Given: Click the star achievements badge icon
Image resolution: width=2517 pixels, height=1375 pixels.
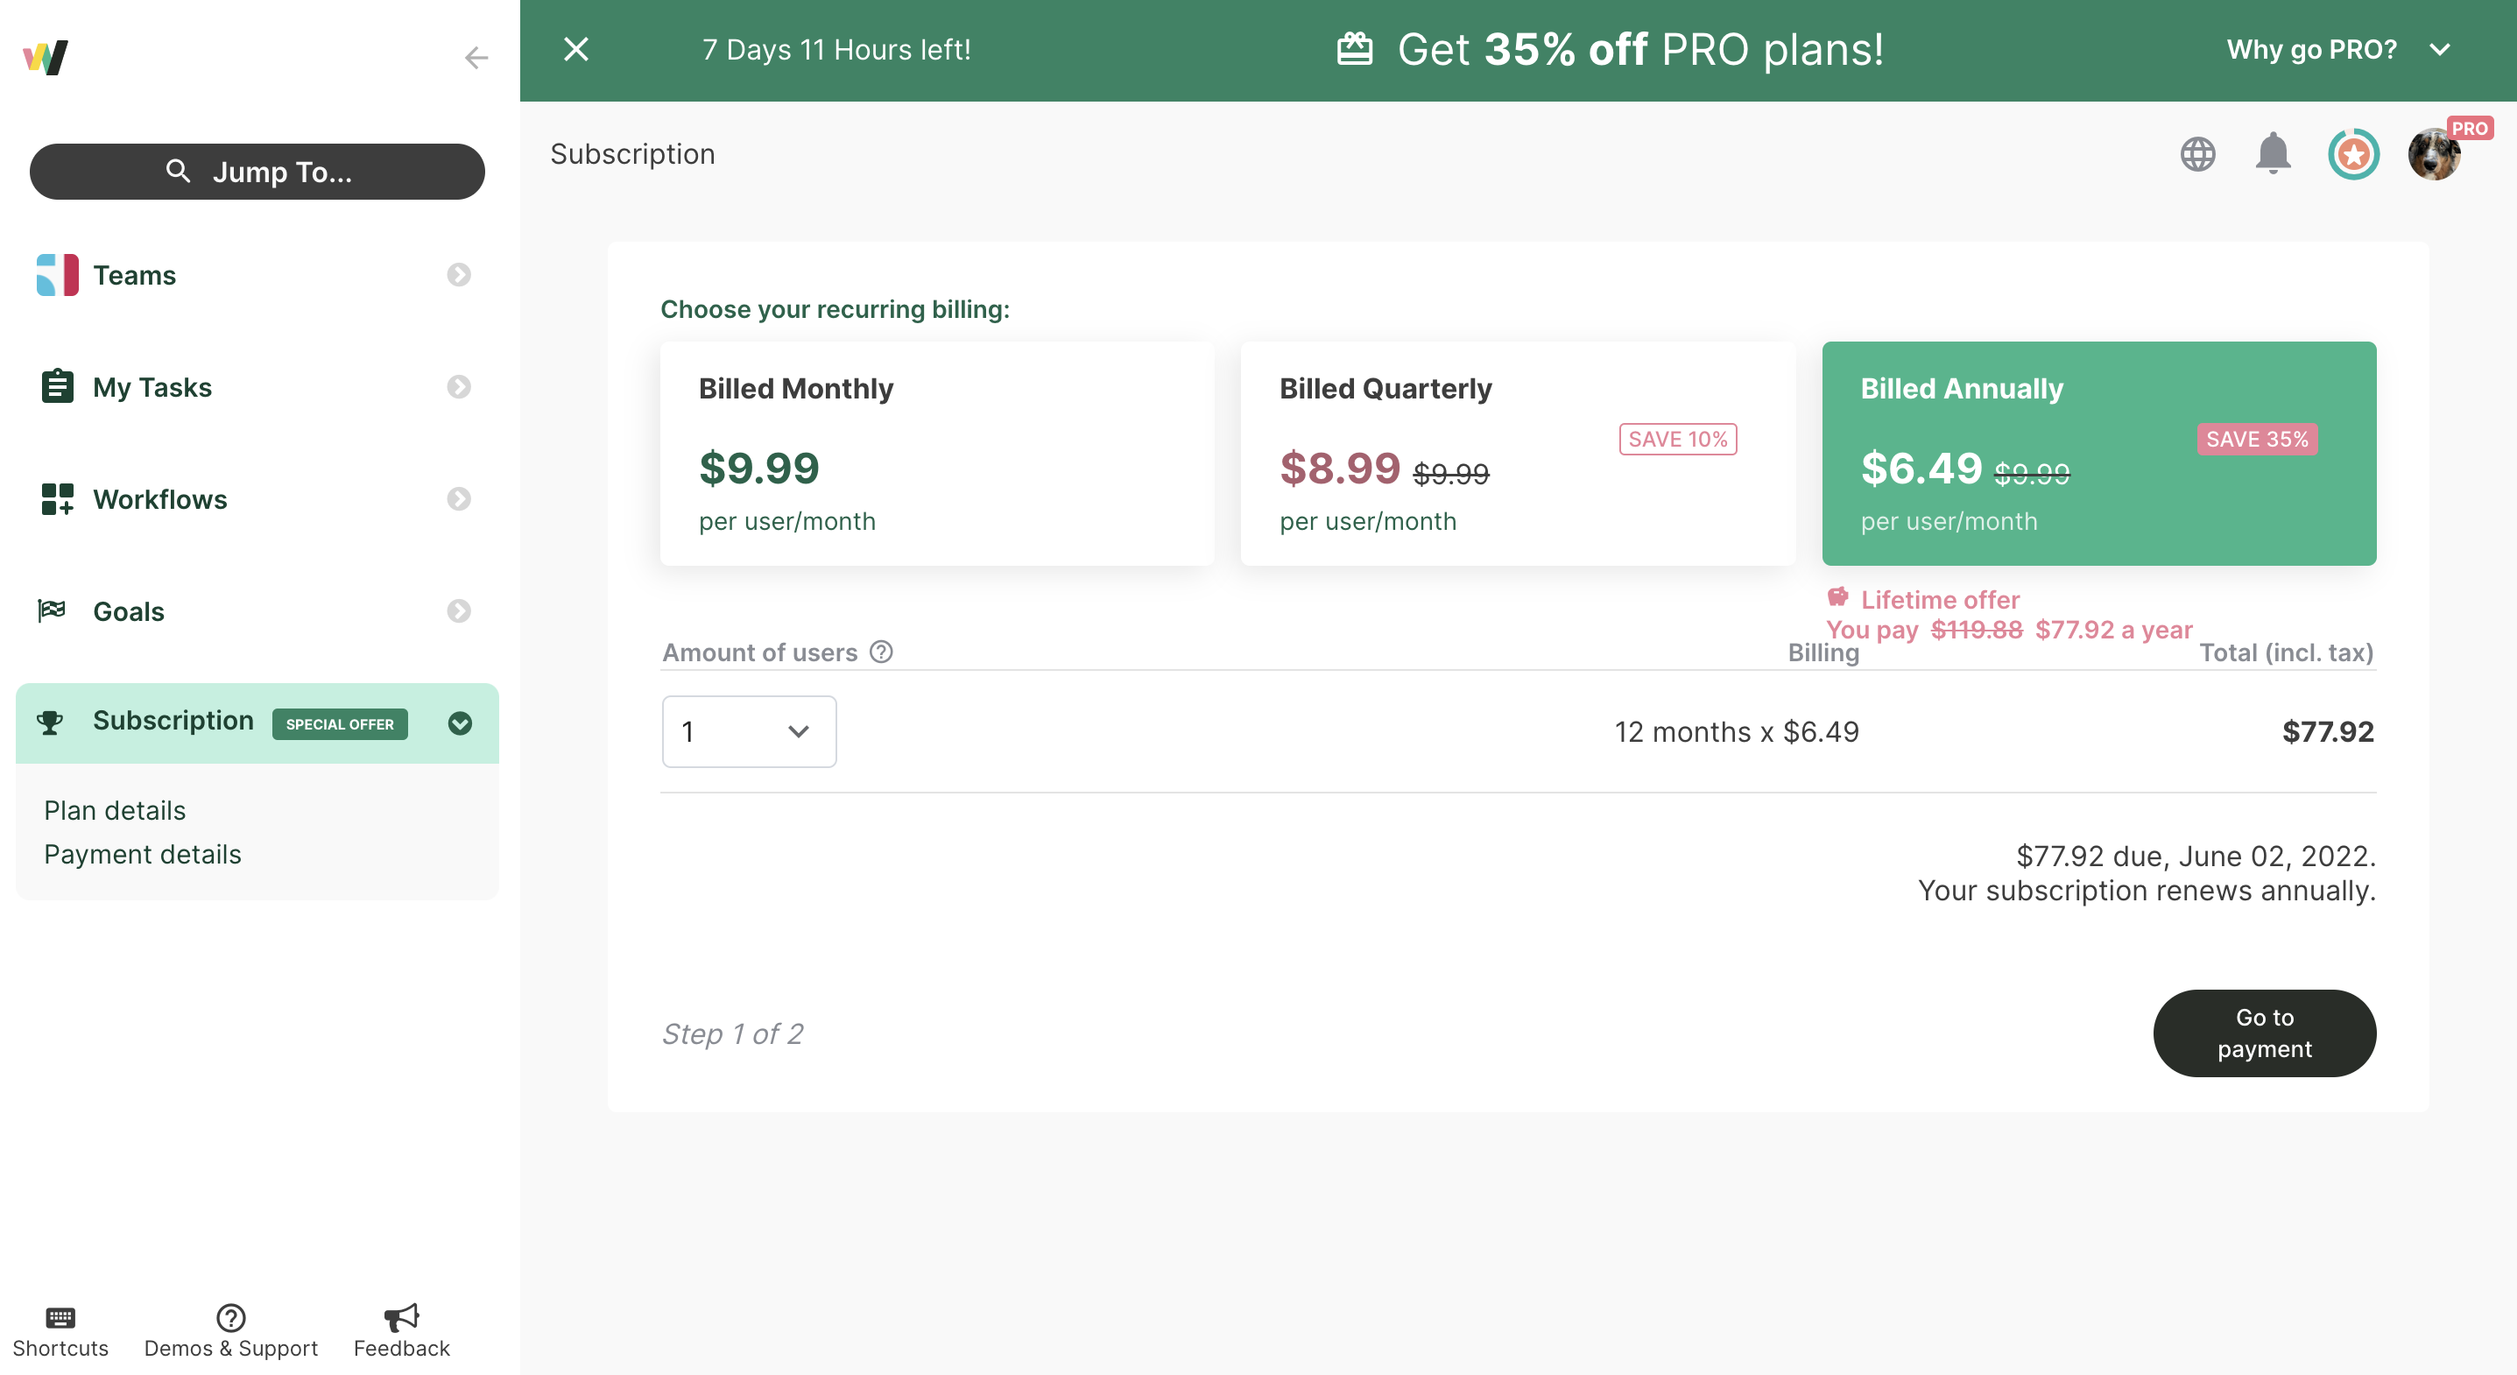Looking at the screenshot, I should pyautogui.click(x=2353, y=153).
